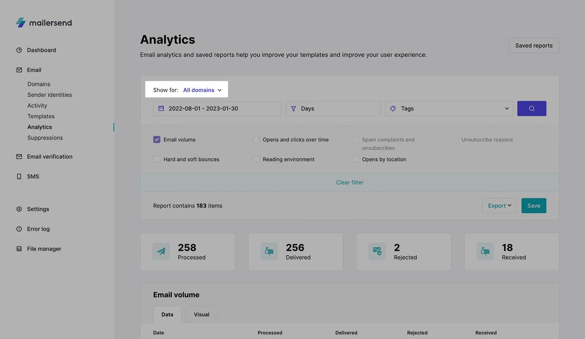The height and width of the screenshot is (339, 585).
Task: Click the Email verification envelope icon
Action: 19,157
